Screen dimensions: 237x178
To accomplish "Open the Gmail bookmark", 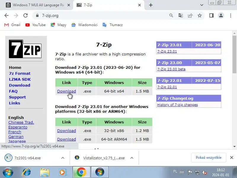I will coord(12,25).
